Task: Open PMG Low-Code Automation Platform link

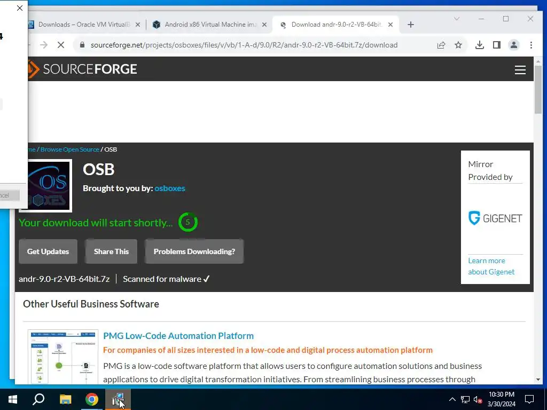Action: point(178,336)
